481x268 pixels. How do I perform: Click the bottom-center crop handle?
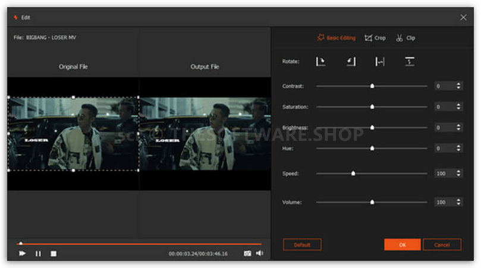pos(73,170)
